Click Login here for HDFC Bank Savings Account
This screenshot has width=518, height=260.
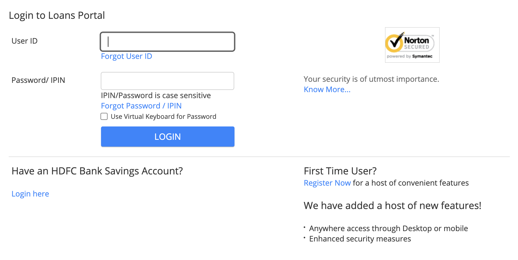click(x=30, y=194)
